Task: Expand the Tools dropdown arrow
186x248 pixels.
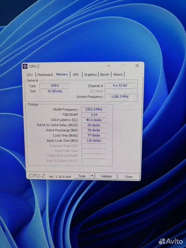Action: coord(92,176)
